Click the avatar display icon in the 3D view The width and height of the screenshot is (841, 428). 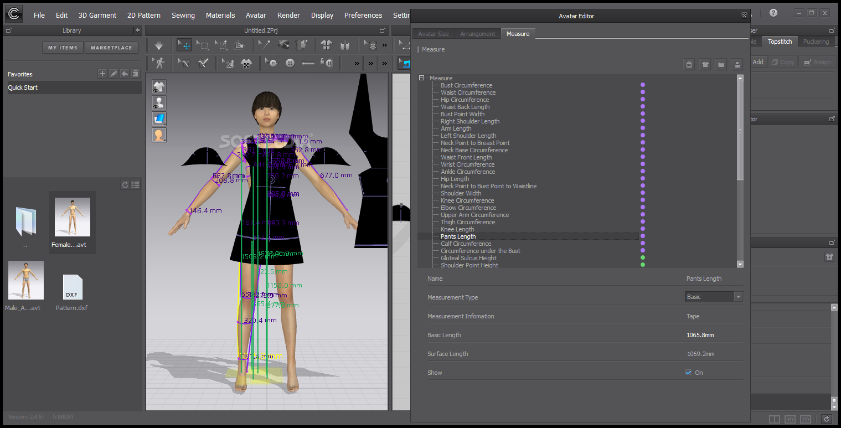(x=159, y=102)
